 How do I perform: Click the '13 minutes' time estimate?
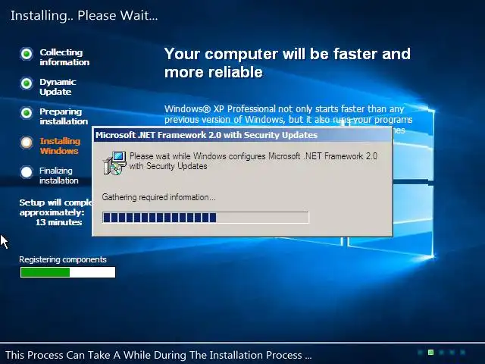point(59,222)
